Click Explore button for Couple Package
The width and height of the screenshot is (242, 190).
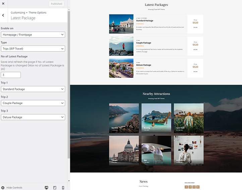195,50
